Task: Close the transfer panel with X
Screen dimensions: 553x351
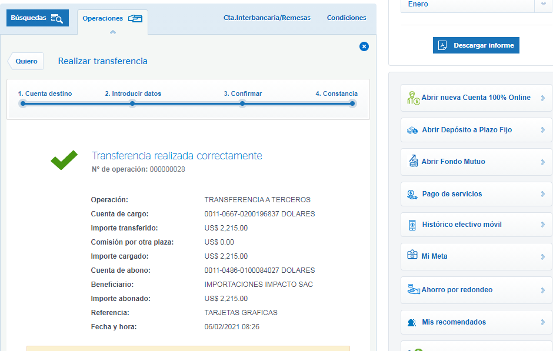Action: (x=364, y=46)
